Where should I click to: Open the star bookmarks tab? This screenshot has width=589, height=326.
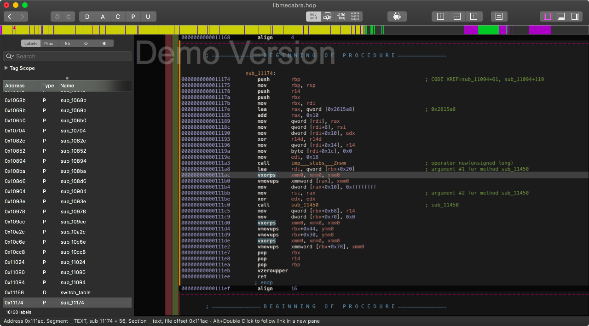coord(86,44)
